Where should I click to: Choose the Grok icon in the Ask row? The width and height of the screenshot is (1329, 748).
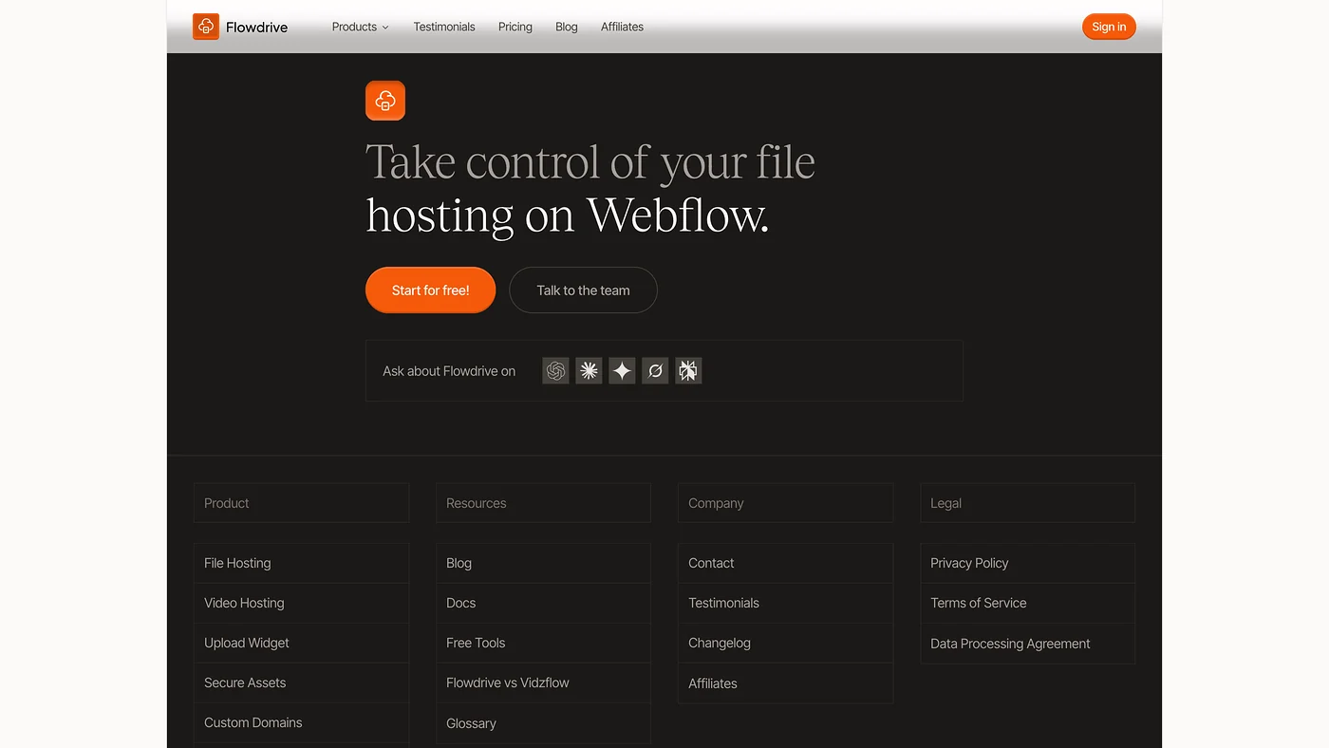pos(655,371)
